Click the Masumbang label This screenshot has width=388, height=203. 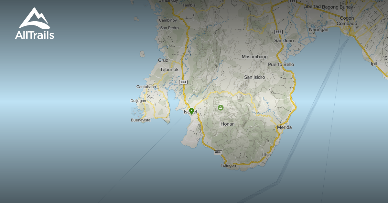tap(255, 56)
